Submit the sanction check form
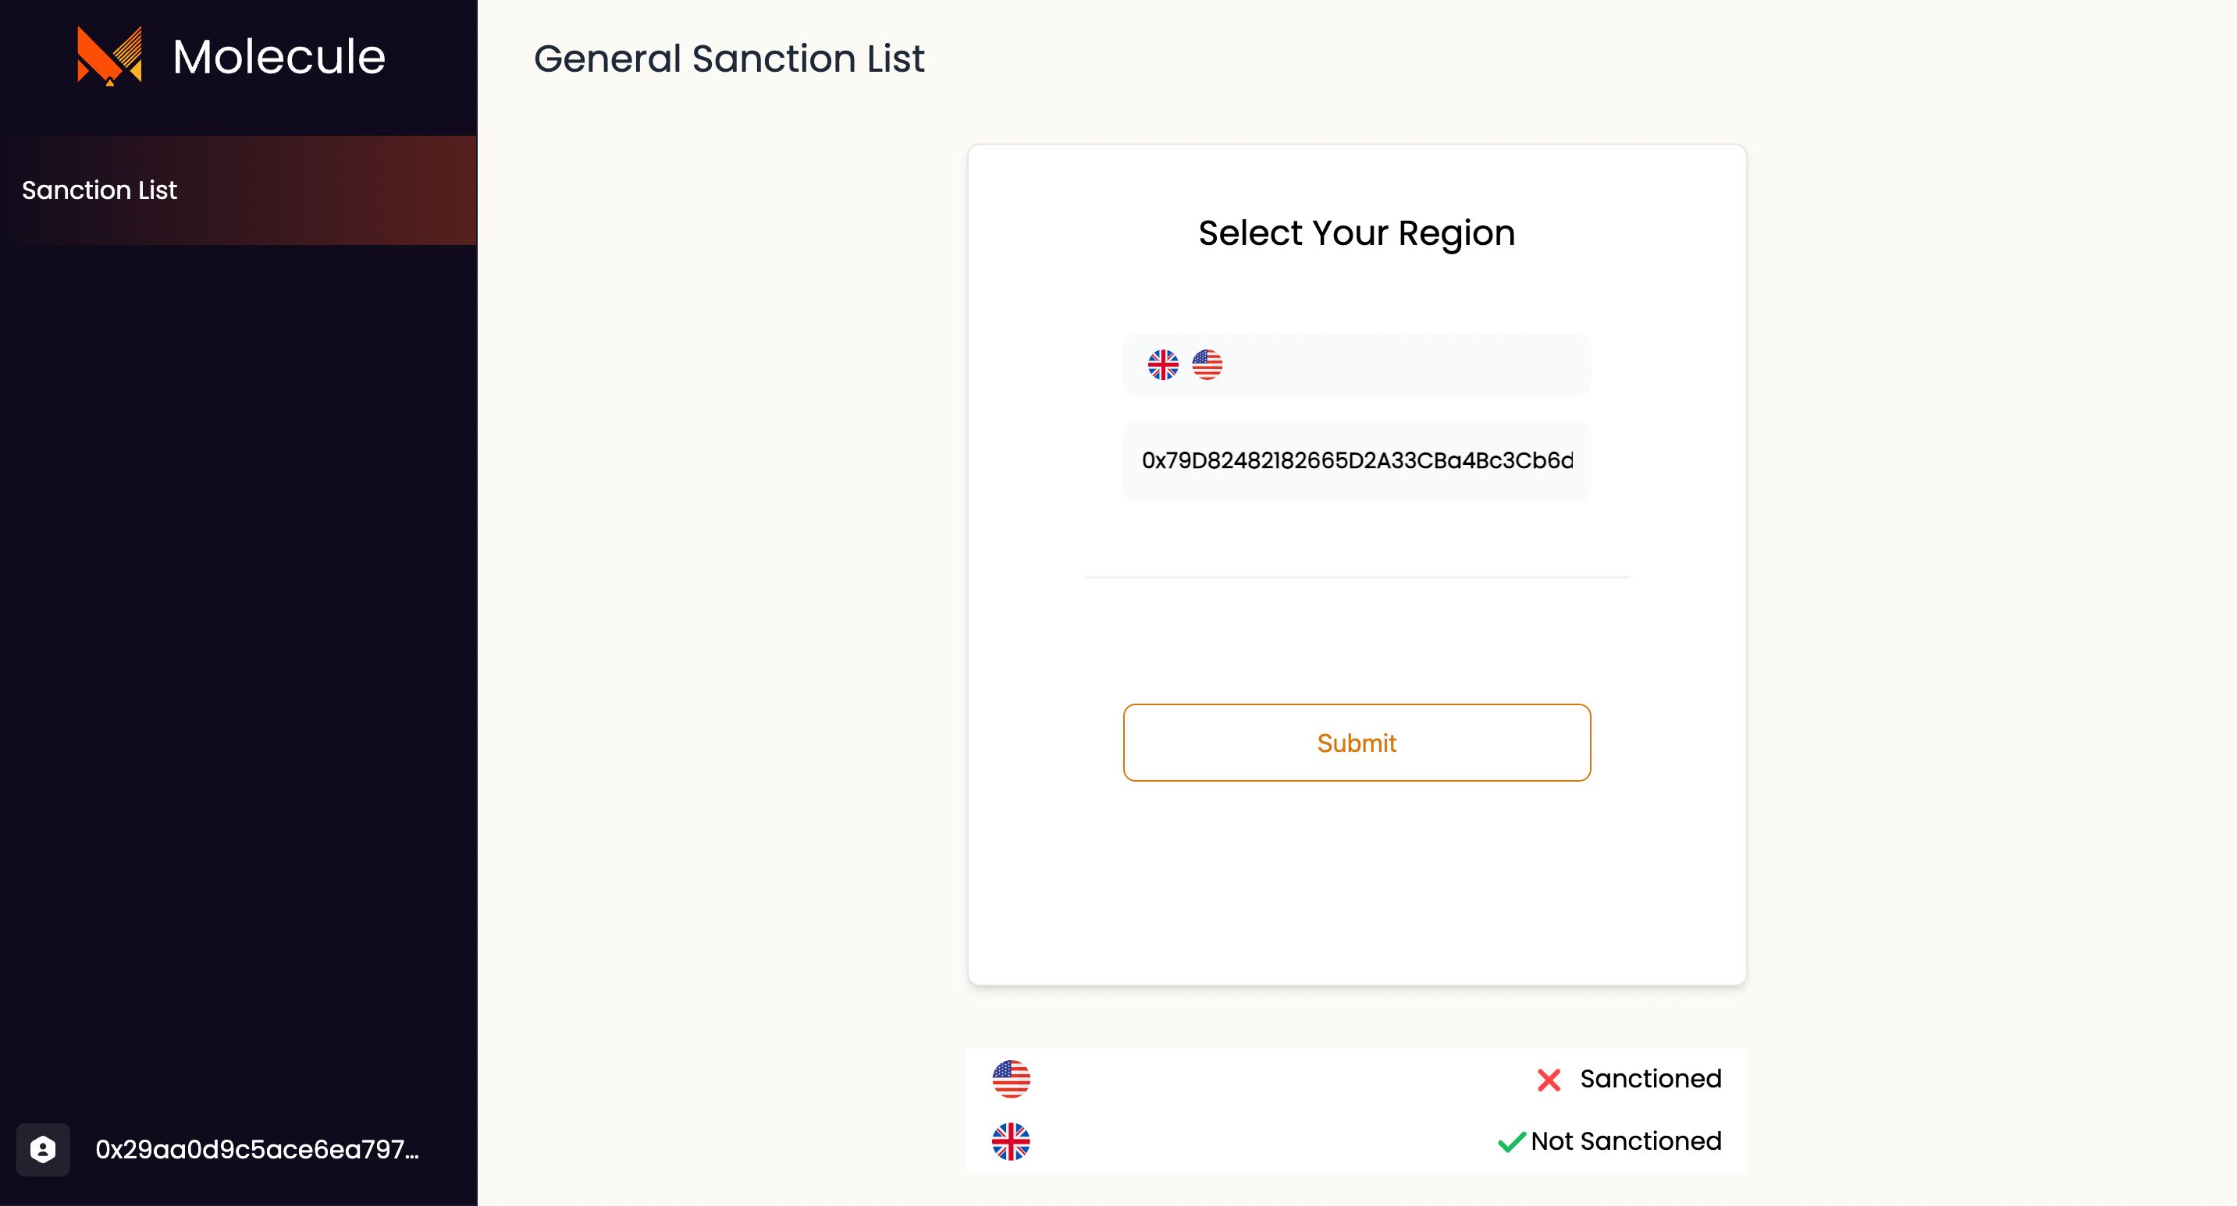The height and width of the screenshot is (1206, 2237). tap(1356, 743)
